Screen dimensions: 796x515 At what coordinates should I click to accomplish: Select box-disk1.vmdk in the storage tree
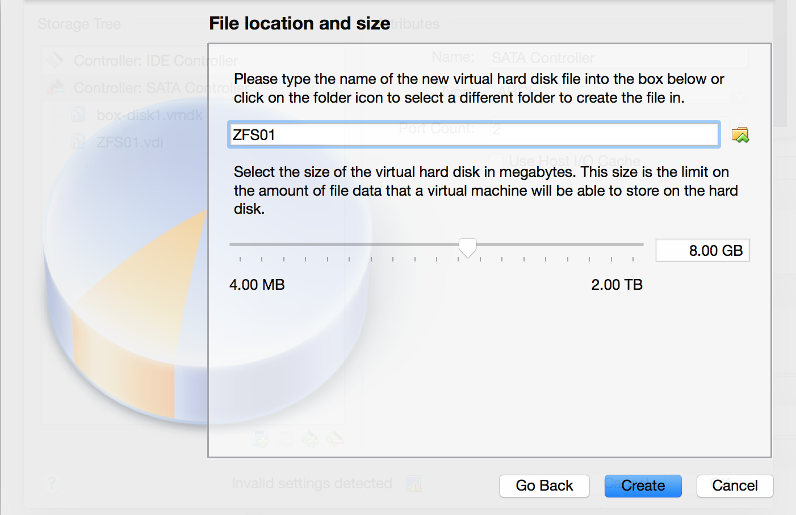coord(149,115)
